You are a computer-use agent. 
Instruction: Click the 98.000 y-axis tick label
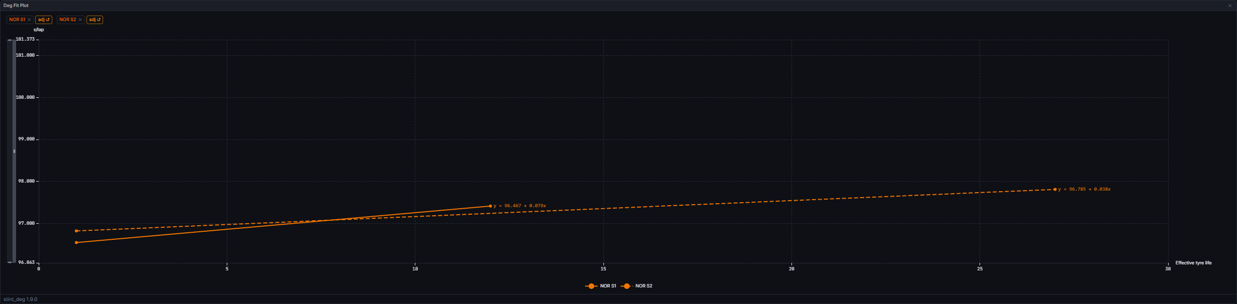pyautogui.click(x=27, y=181)
